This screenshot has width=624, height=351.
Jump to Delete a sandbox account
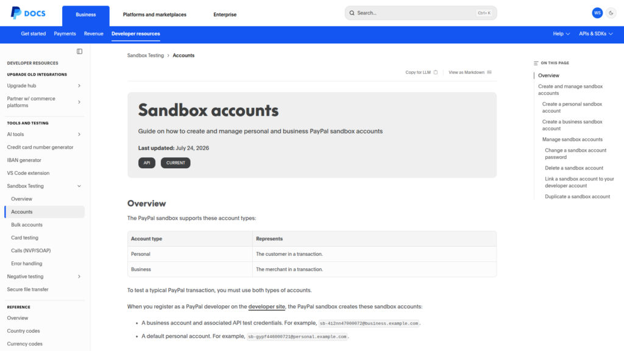point(574,168)
